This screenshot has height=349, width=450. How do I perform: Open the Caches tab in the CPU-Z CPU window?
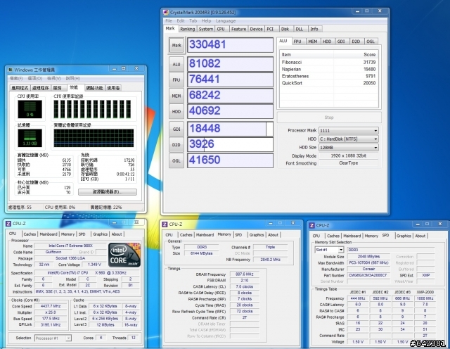pyautogui.click(x=30, y=234)
